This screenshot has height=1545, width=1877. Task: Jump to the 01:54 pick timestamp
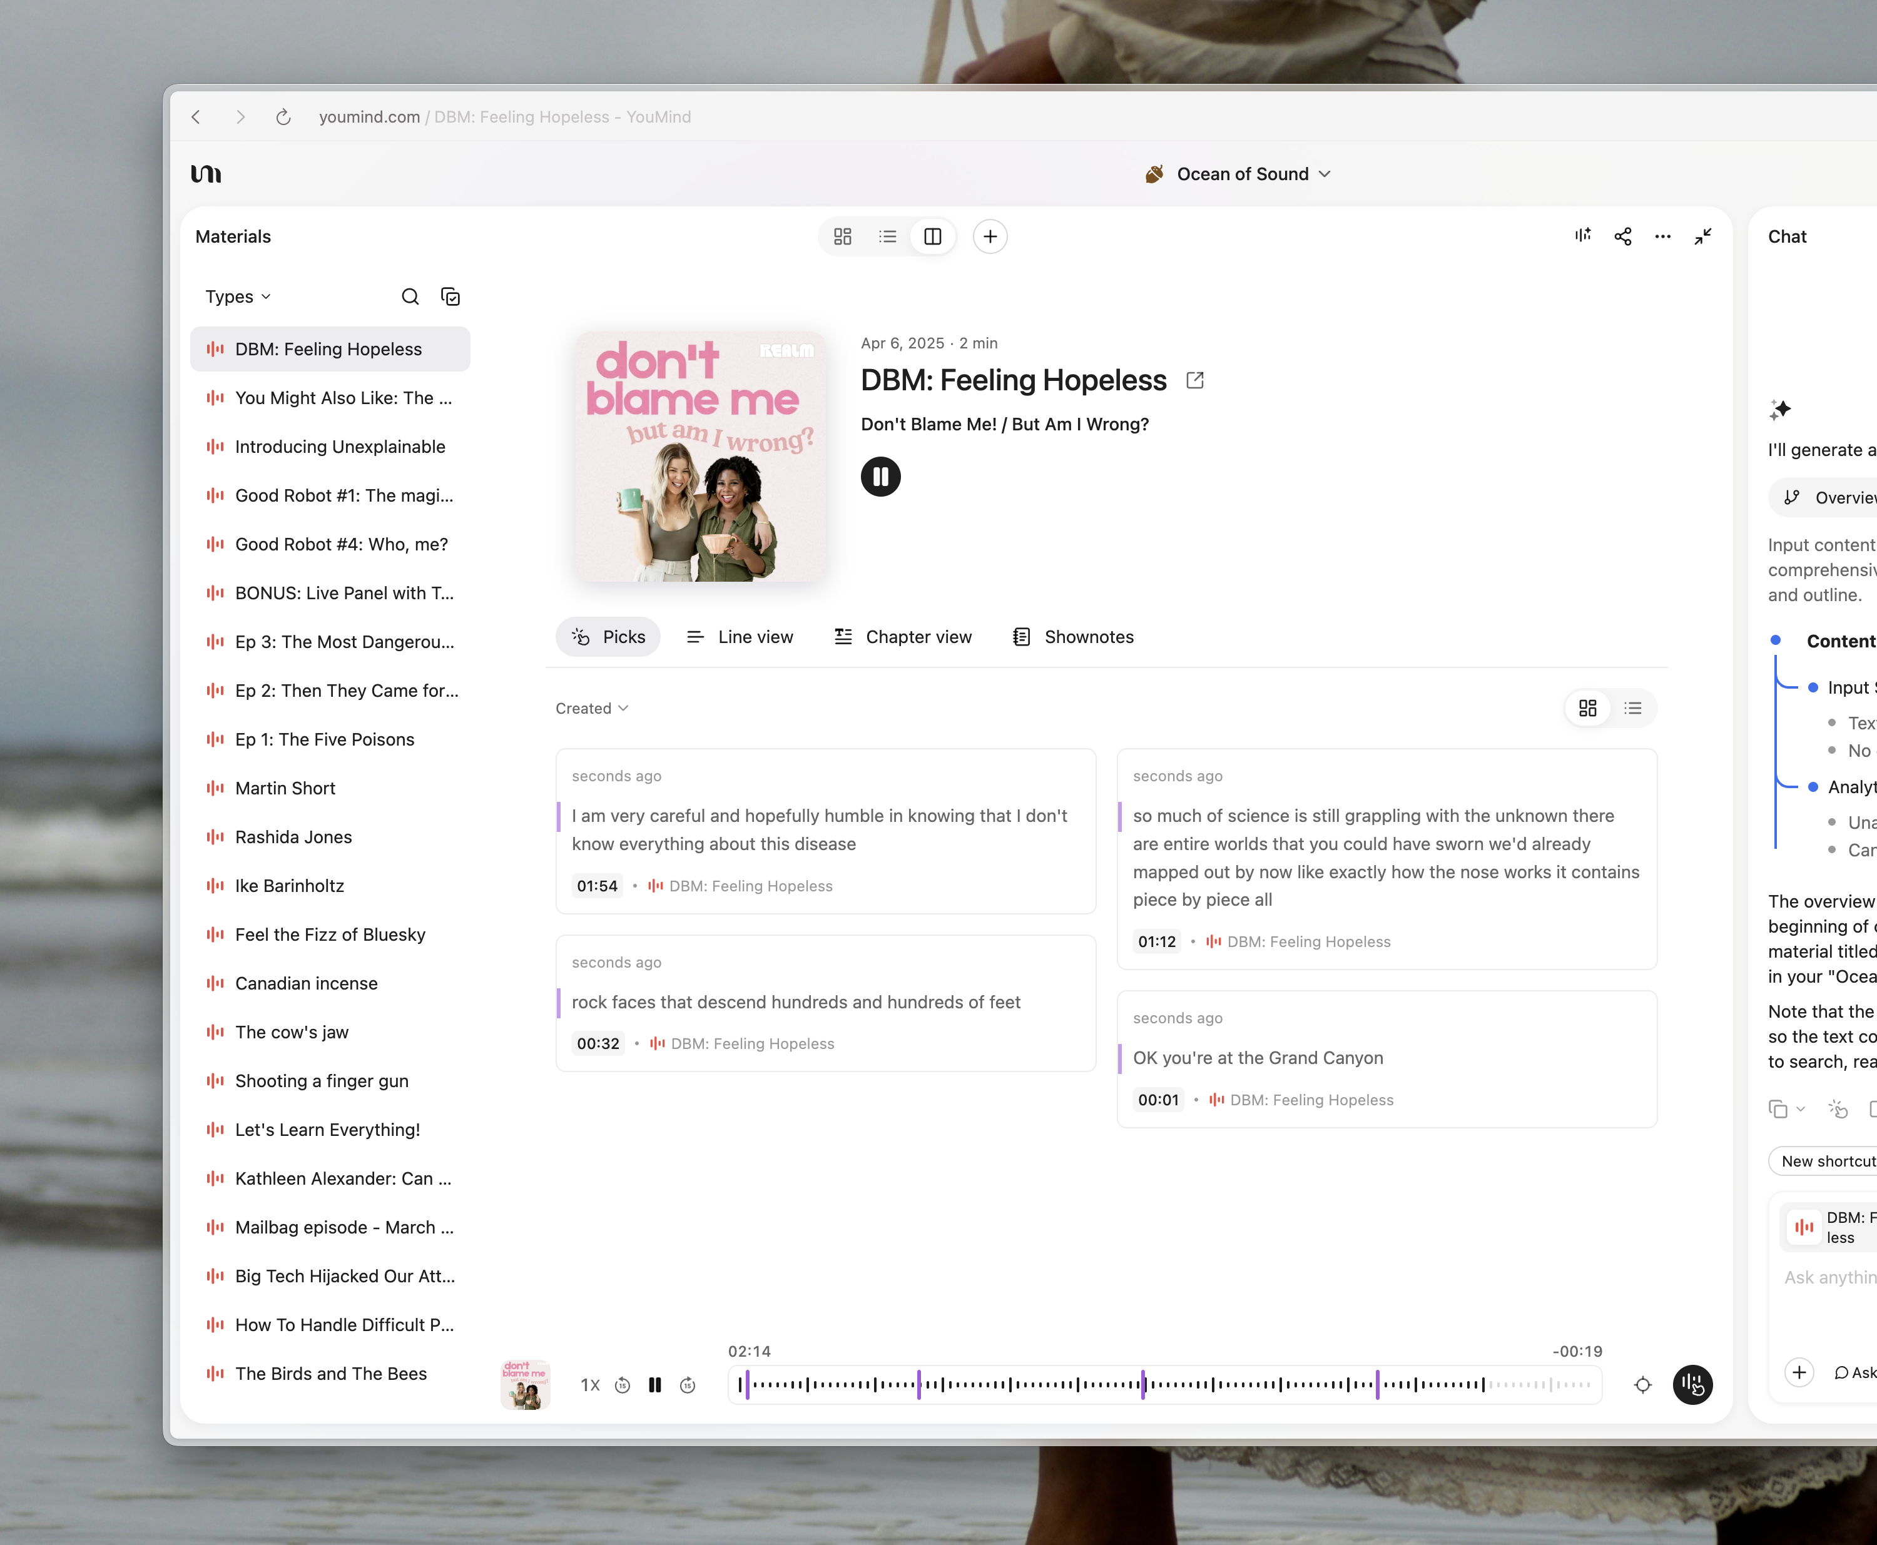(596, 886)
